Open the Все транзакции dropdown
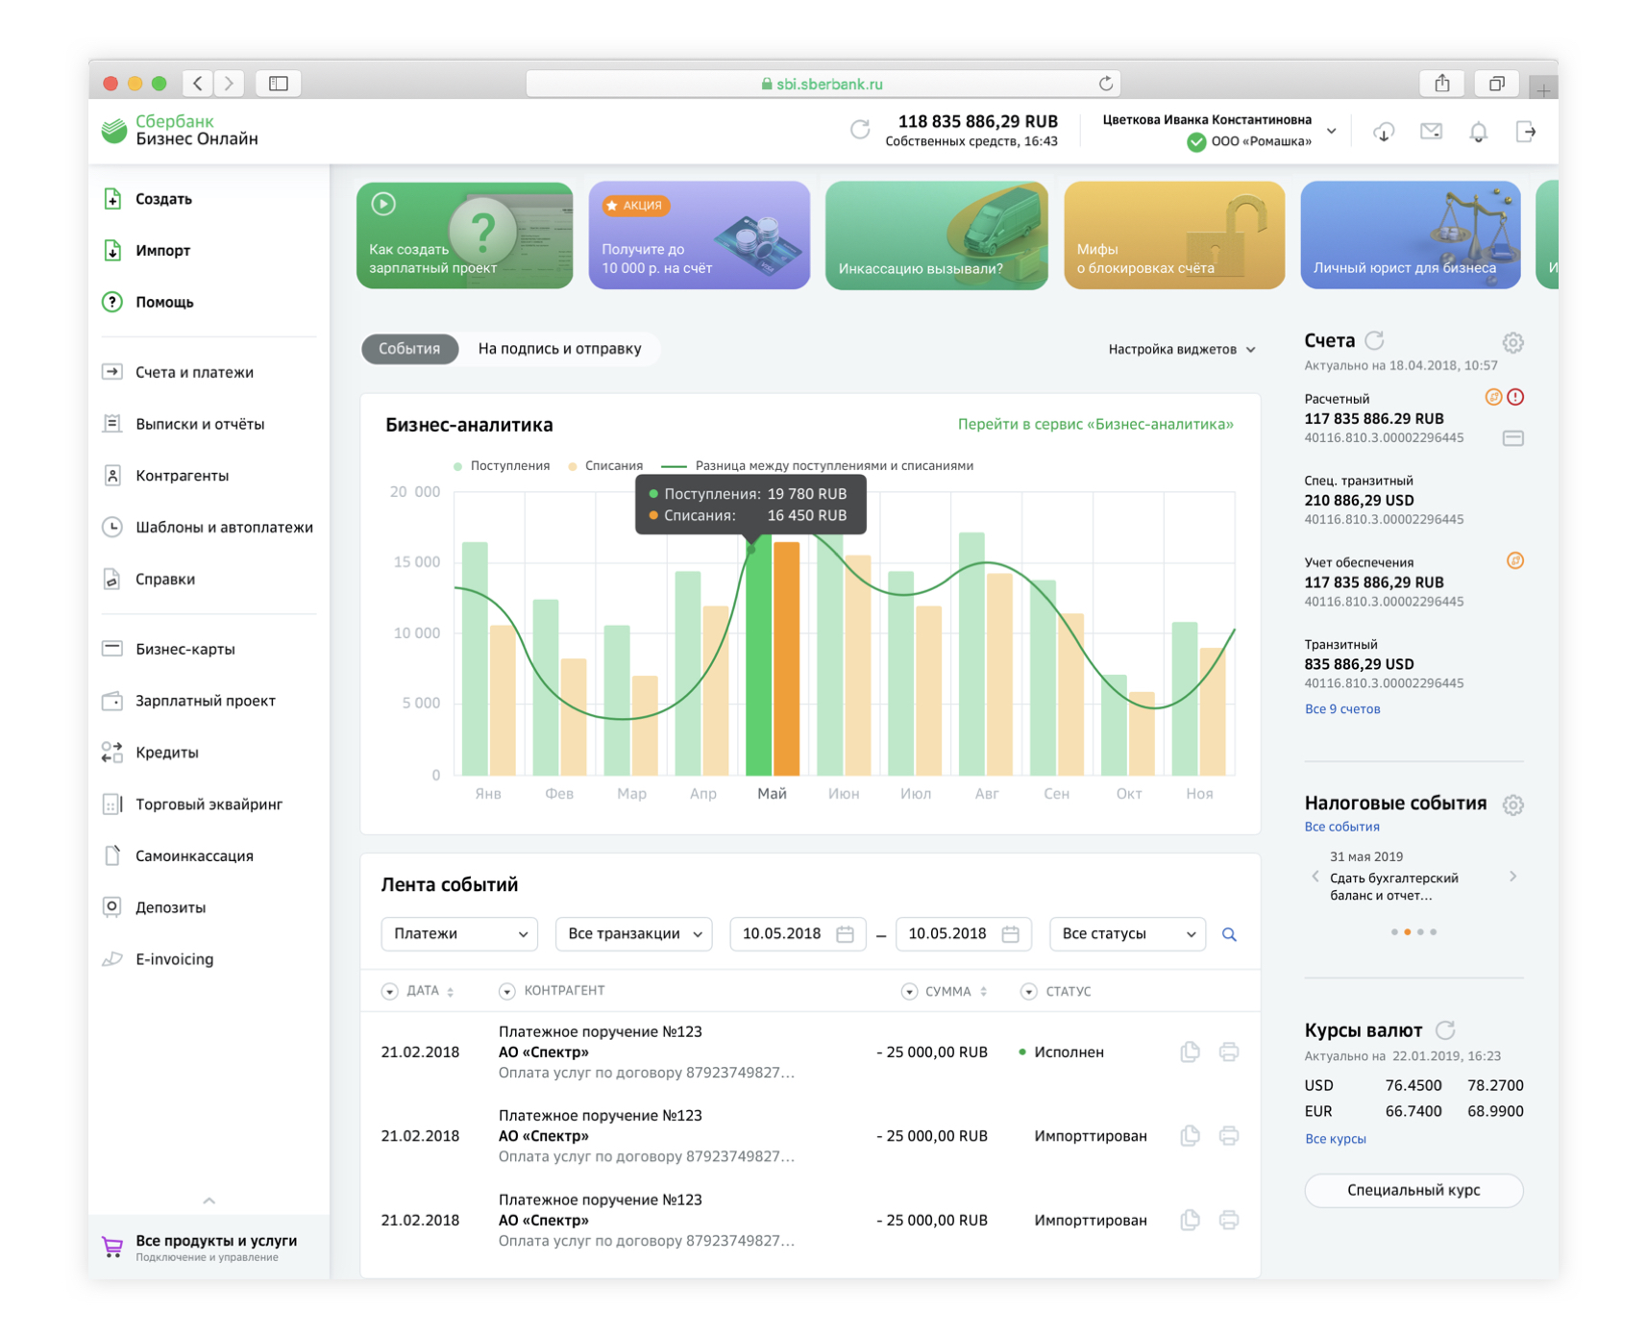Image resolution: width=1647 pixels, height=1336 pixels. click(634, 934)
